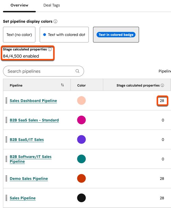The width and height of the screenshot is (171, 208).
Task: Click info icon next to Stage calculated properties summary
Action: point(50,49)
